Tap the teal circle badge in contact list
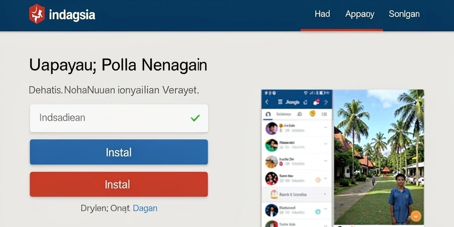Viewport: 454px width, 227px height. point(317,211)
